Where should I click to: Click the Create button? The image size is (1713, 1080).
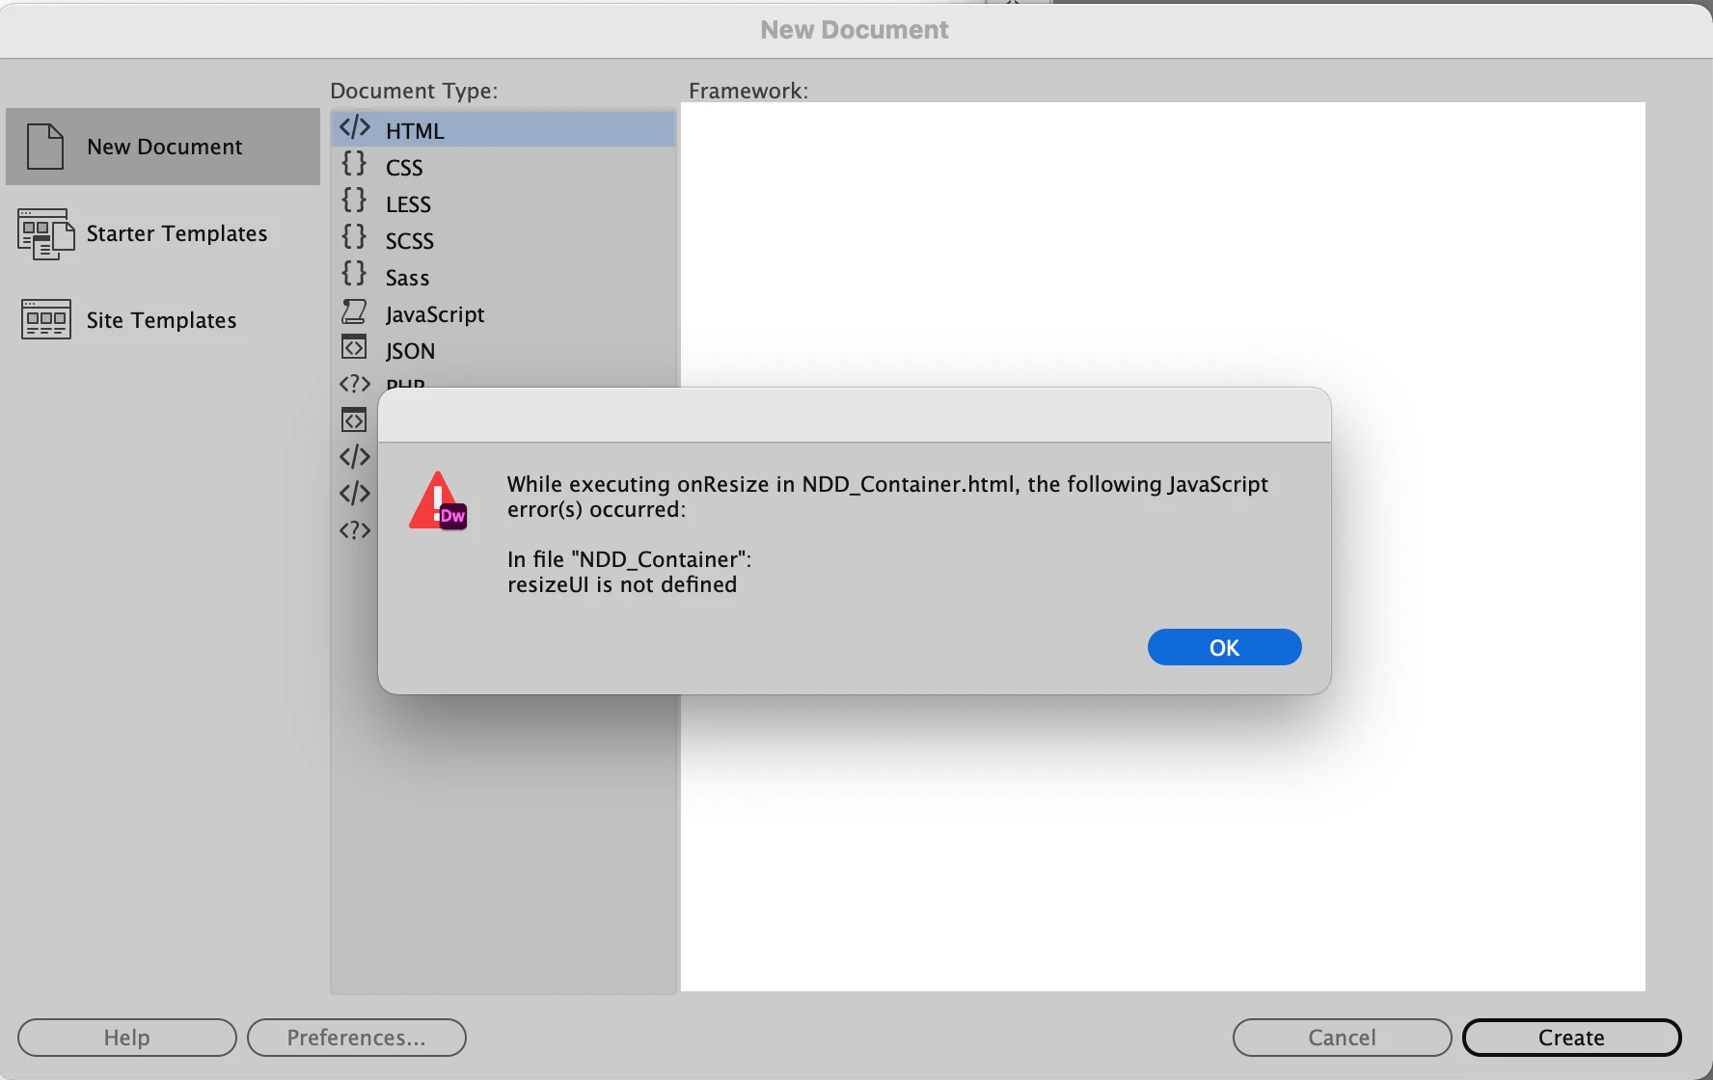tap(1571, 1038)
